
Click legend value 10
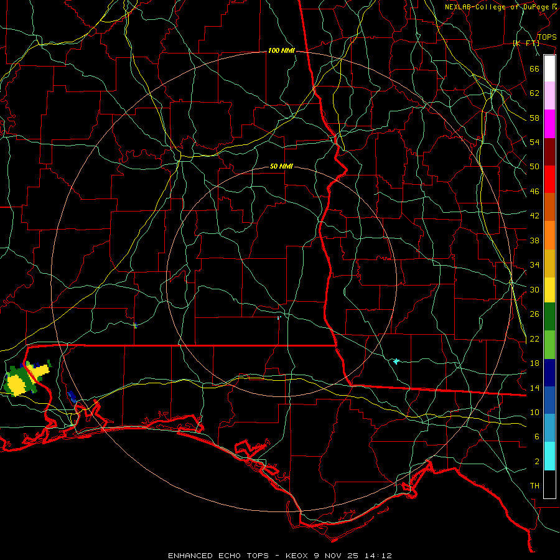point(534,412)
